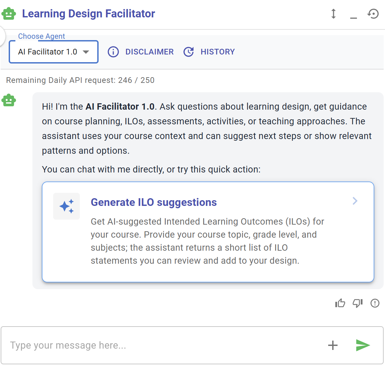
Task: Click the sparkle icon on the ILO card
Action: tap(67, 206)
